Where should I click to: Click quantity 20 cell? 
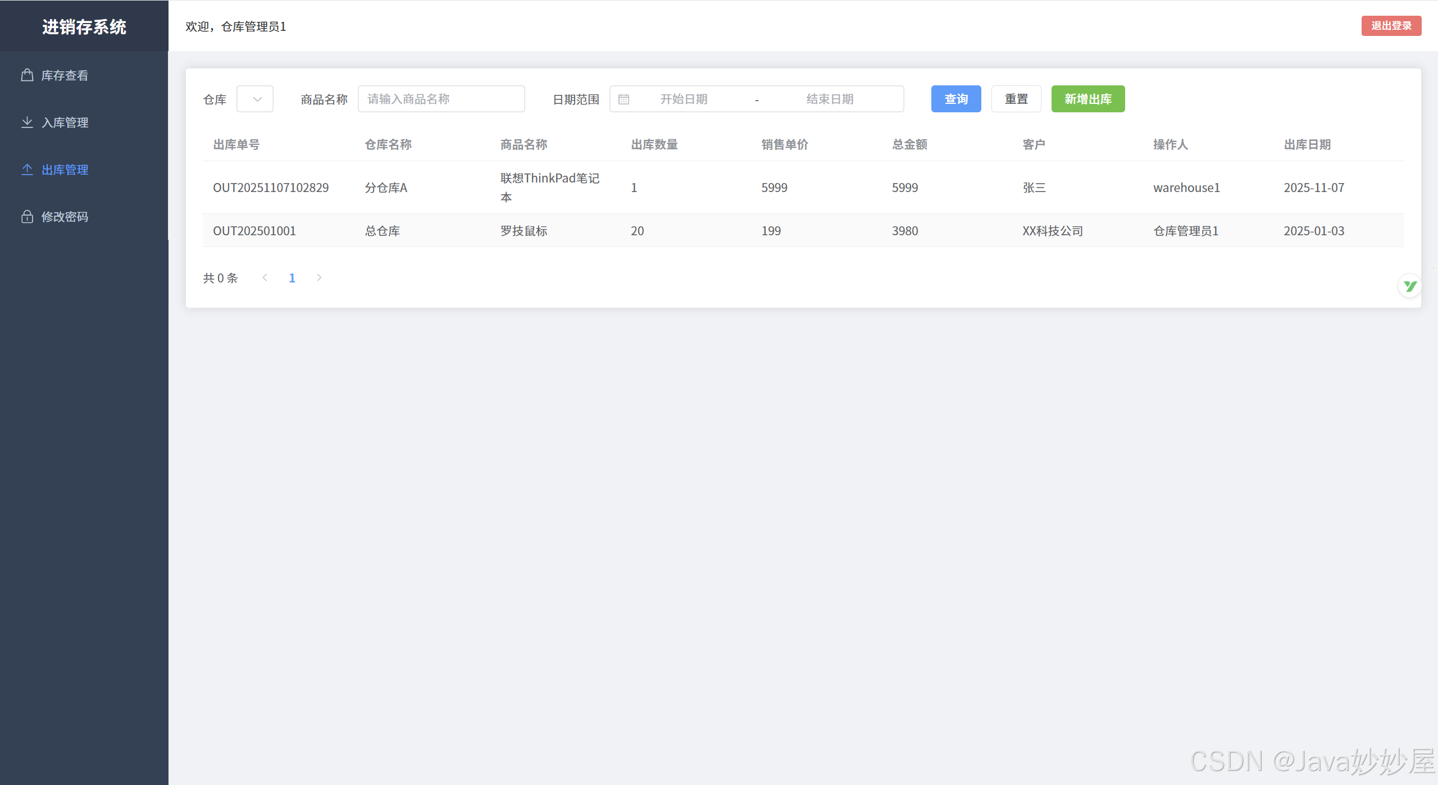(x=638, y=231)
